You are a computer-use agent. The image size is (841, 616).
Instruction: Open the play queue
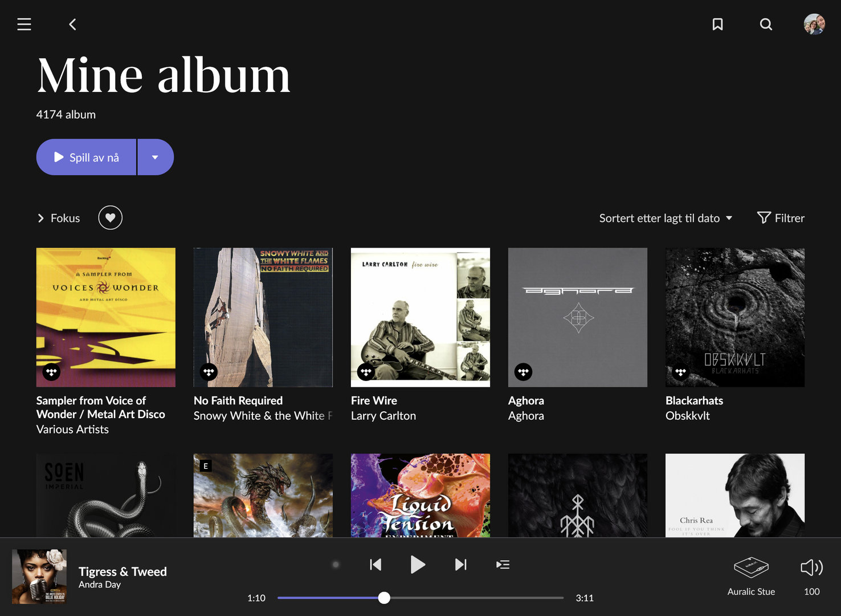point(503,565)
